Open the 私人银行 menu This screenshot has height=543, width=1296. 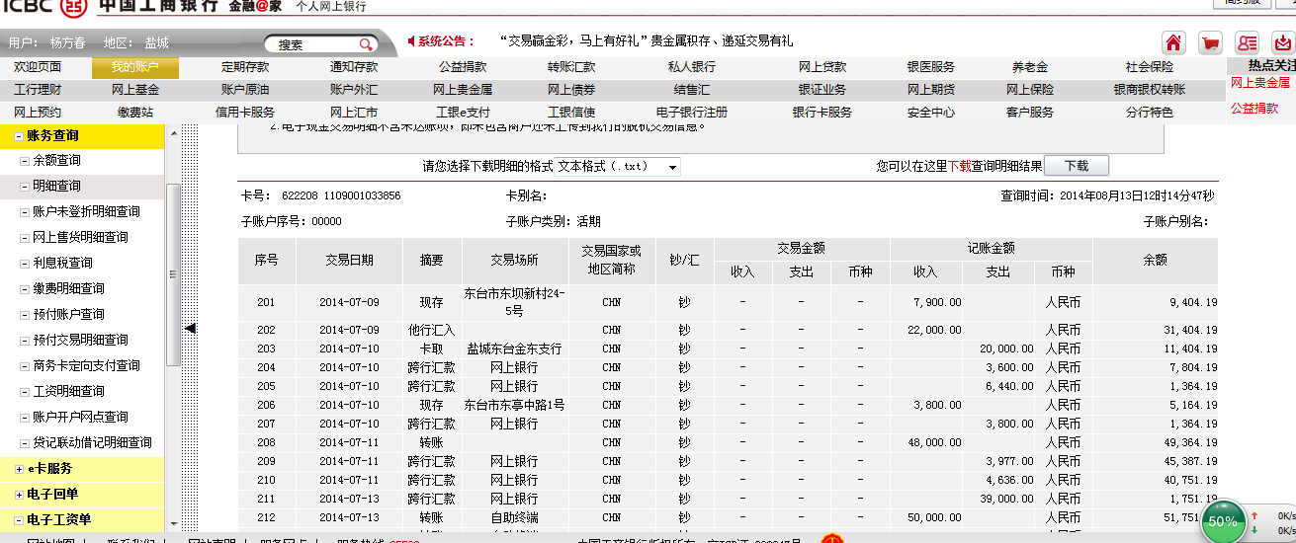[x=692, y=67]
